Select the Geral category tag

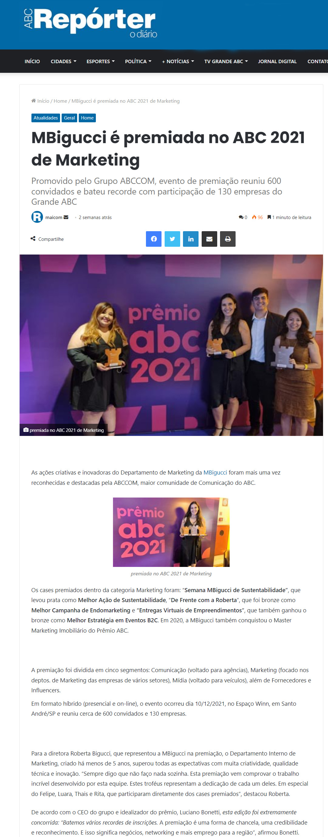[69, 118]
